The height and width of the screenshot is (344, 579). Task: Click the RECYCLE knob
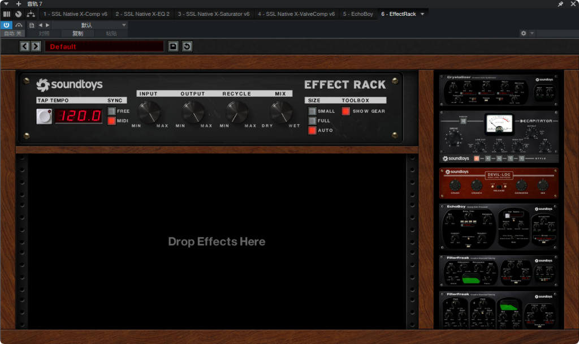tap(237, 112)
